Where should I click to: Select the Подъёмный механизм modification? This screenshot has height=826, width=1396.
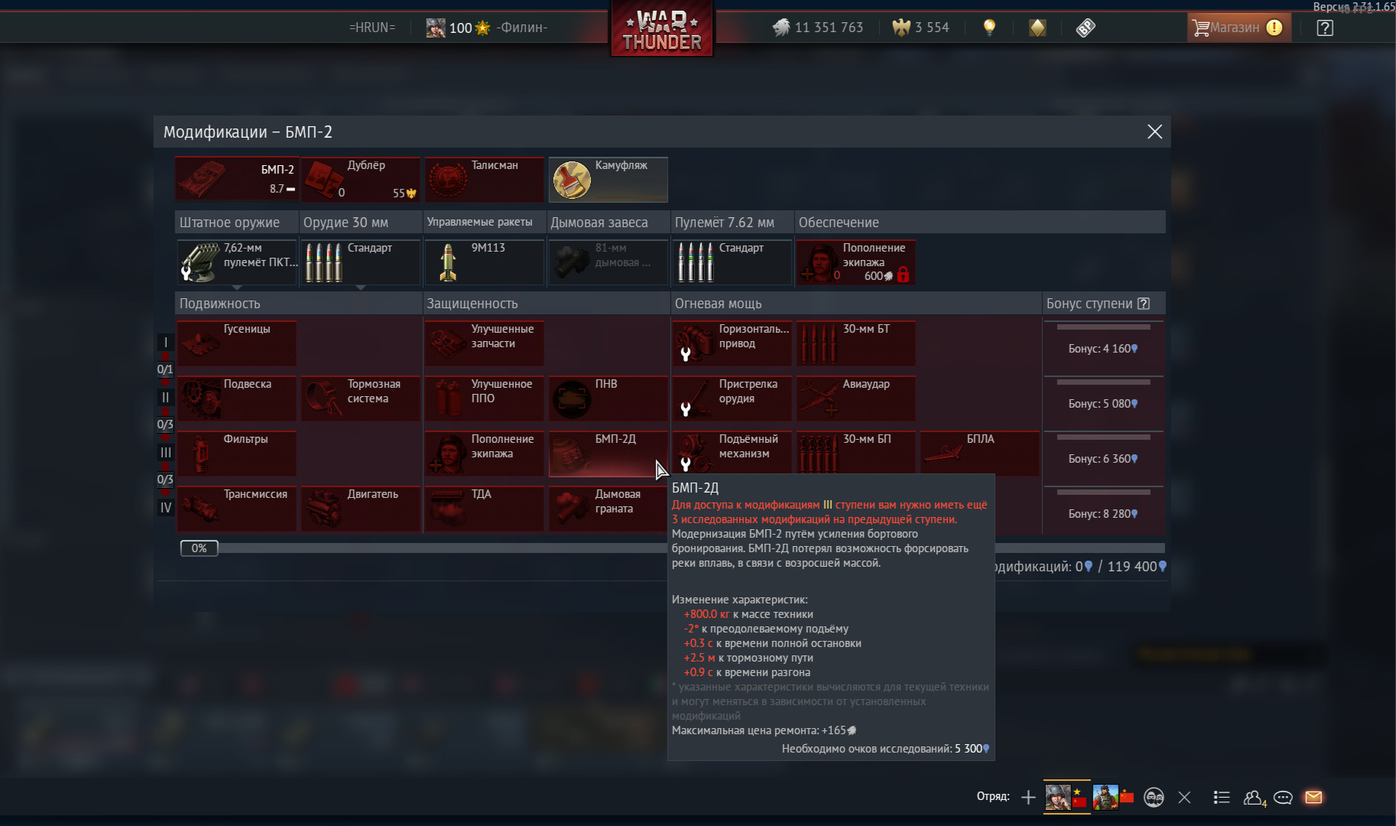(732, 454)
